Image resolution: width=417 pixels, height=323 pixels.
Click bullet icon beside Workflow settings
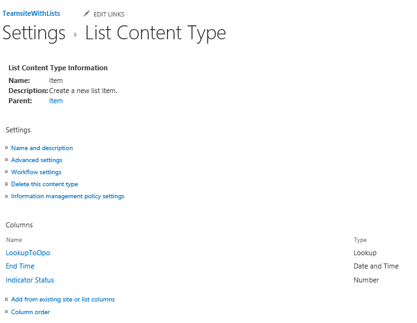pos(6,172)
